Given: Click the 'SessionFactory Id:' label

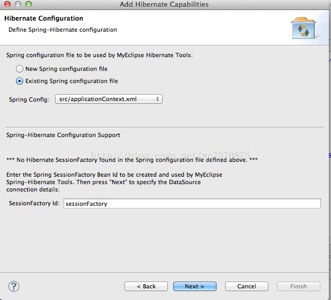Looking at the screenshot, I should coord(34,203).
